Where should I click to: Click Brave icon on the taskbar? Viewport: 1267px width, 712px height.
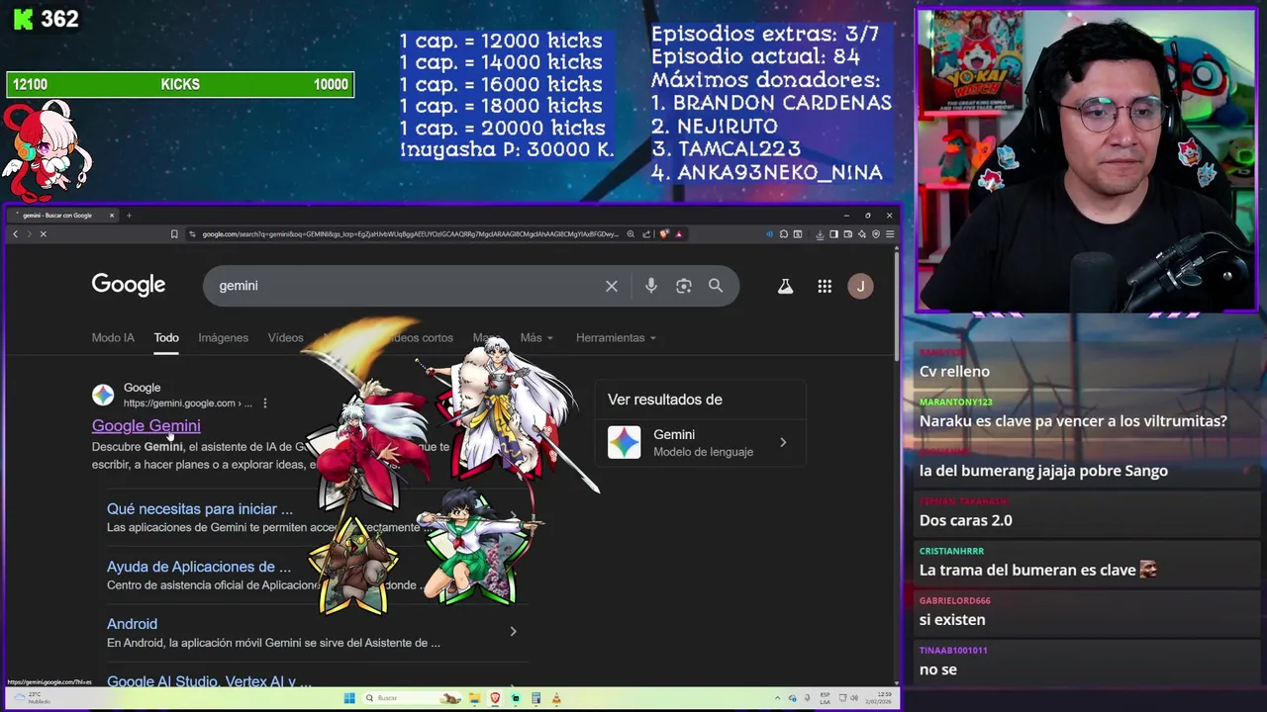[495, 698]
